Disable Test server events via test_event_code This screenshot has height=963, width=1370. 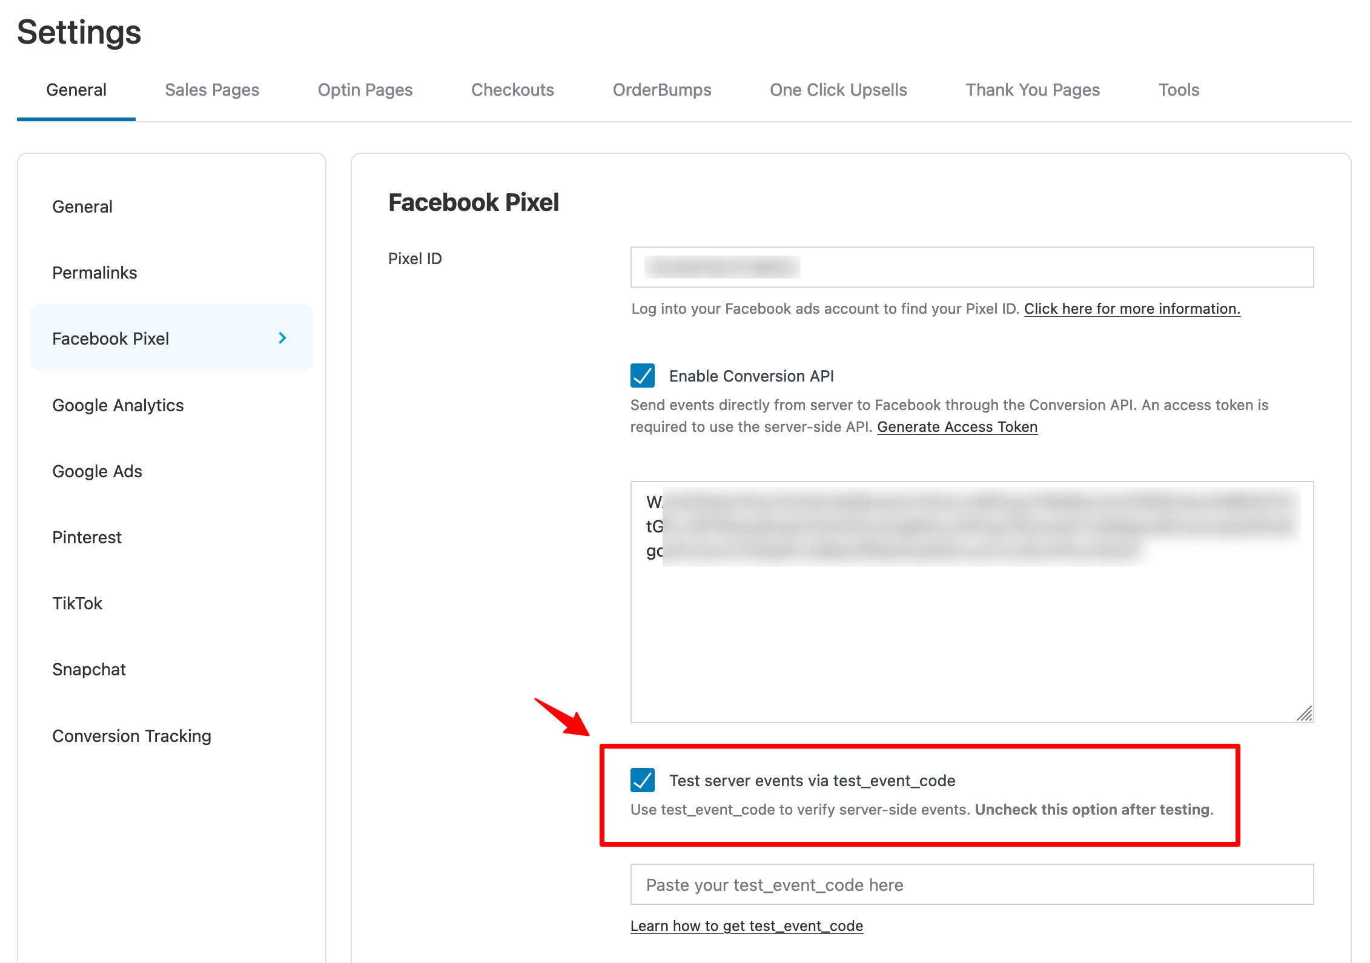643,781
